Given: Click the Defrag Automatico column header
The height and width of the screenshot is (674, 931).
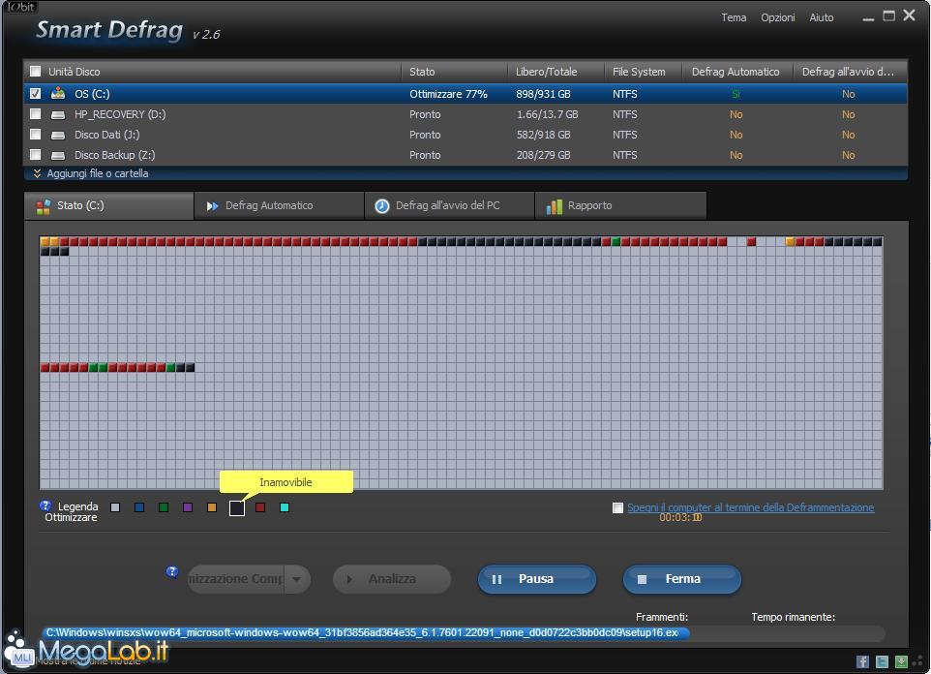Looking at the screenshot, I should pos(737,72).
